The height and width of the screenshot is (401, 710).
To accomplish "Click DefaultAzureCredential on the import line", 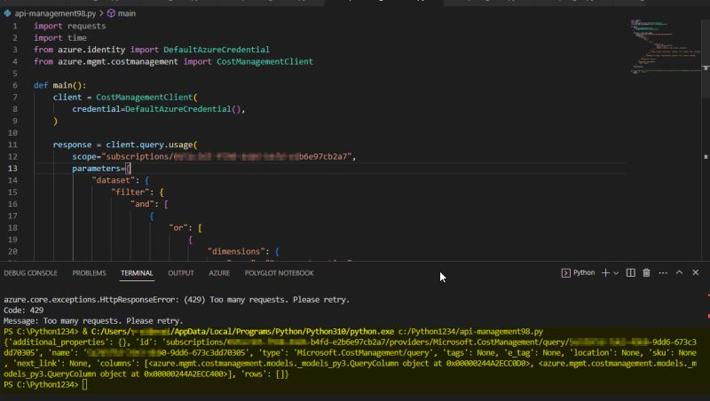I will pos(217,50).
